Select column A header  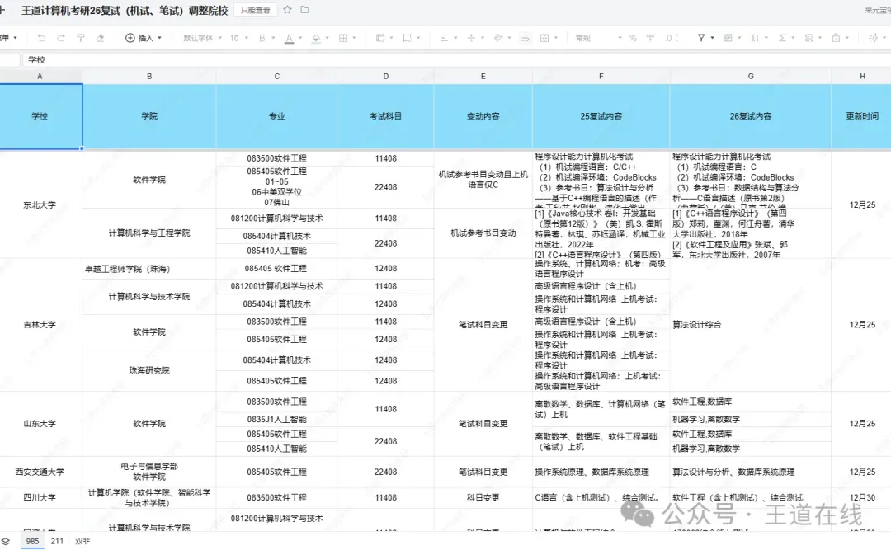point(40,76)
